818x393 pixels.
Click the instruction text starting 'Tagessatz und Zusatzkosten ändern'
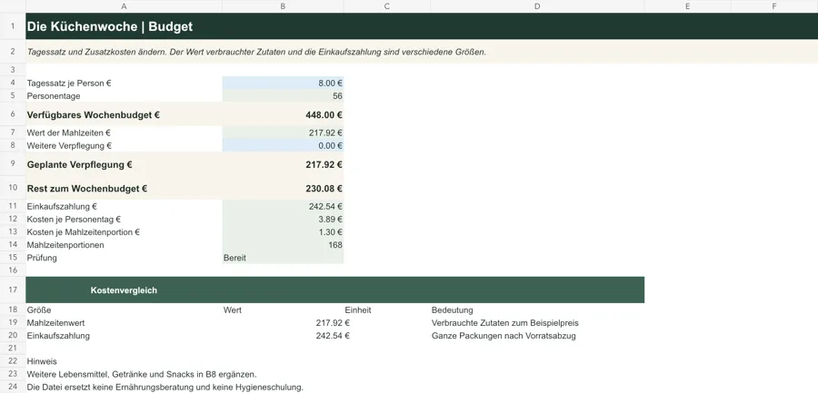point(256,52)
